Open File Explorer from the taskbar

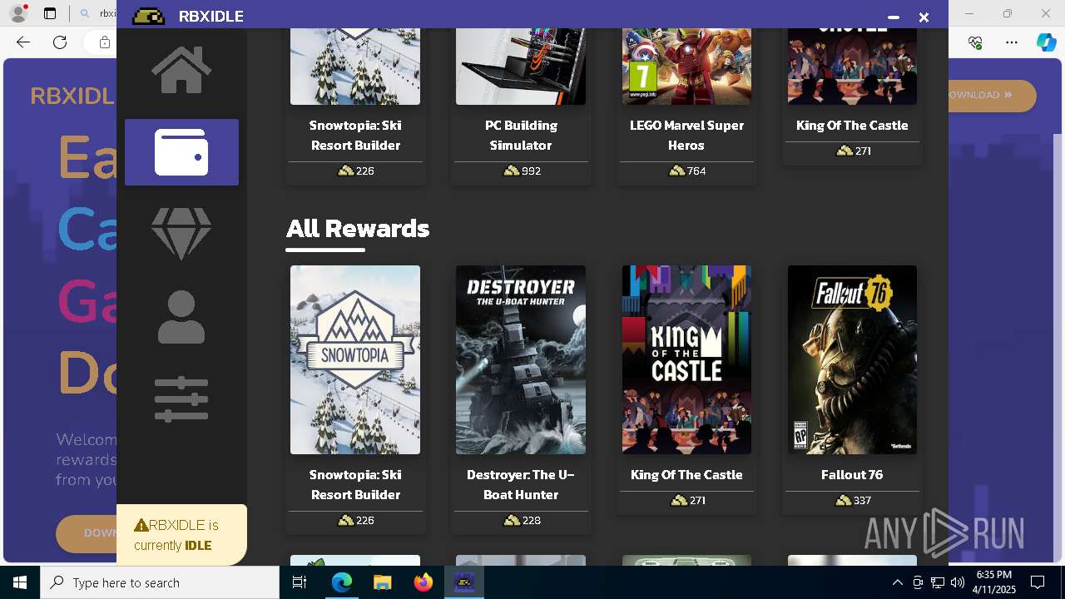382,582
